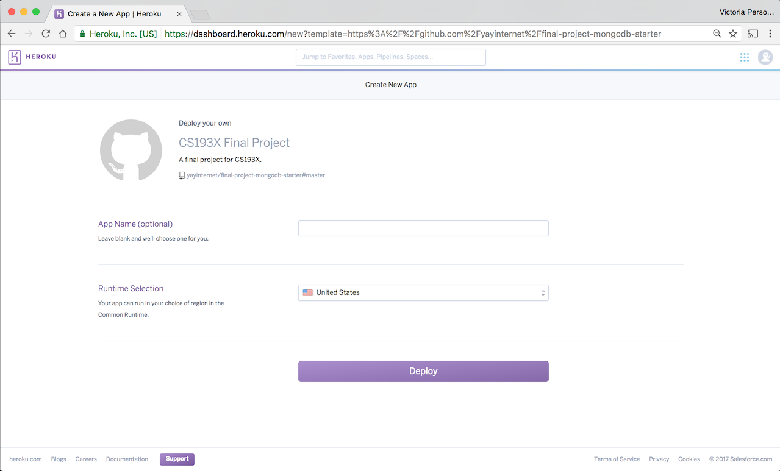This screenshot has height=471, width=780.
Task: Open Terms of Service link
Action: [x=617, y=459]
